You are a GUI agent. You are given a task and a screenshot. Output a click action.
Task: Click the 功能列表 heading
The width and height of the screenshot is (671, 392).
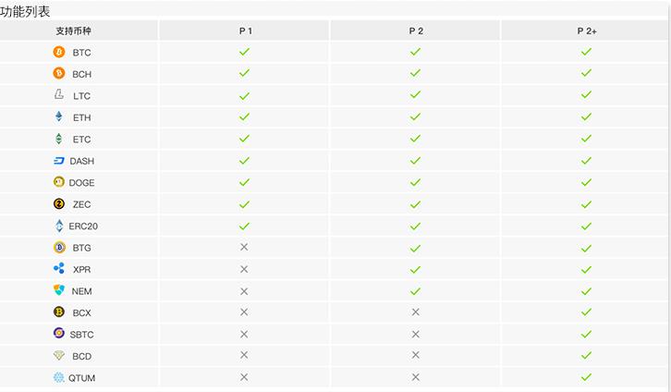pyautogui.click(x=26, y=11)
